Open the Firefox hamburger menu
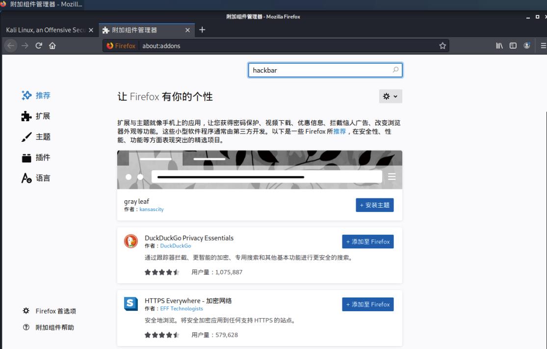This screenshot has height=349, width=547. (543, 46)
